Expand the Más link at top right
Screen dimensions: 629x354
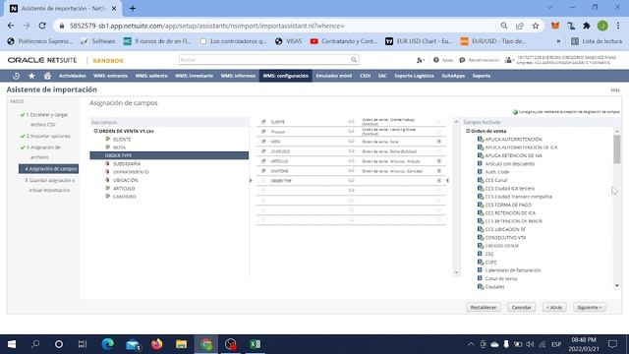point(615,89)
